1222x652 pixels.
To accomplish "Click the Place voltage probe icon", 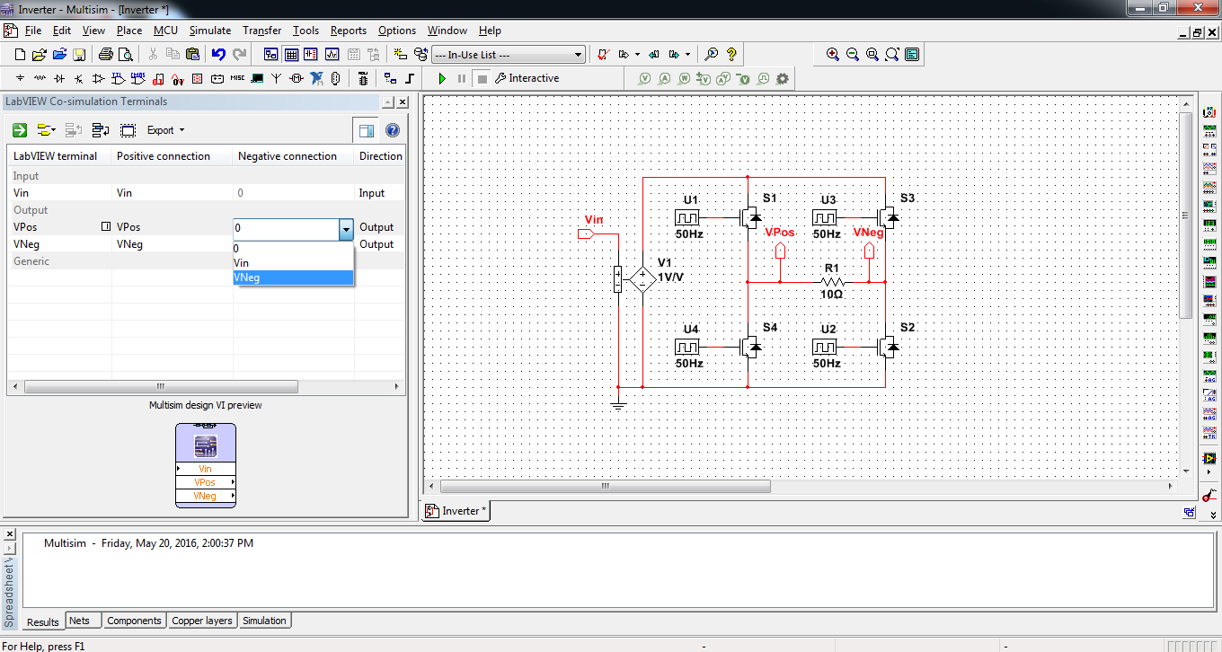I will (645, 79).
